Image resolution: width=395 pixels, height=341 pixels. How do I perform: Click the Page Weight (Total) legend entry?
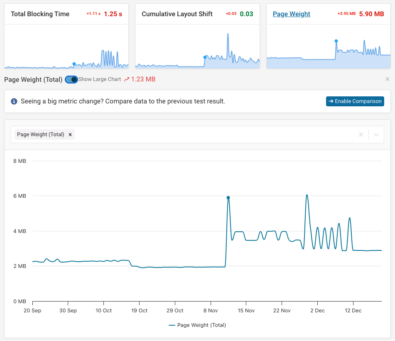tap(197, 325)
